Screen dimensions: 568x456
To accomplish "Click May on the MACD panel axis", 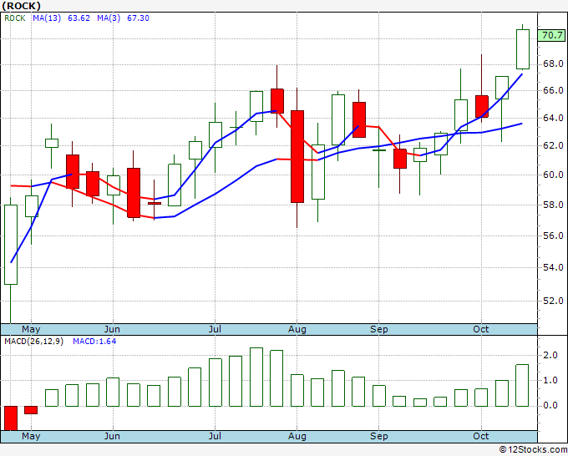I will (31, 436).
